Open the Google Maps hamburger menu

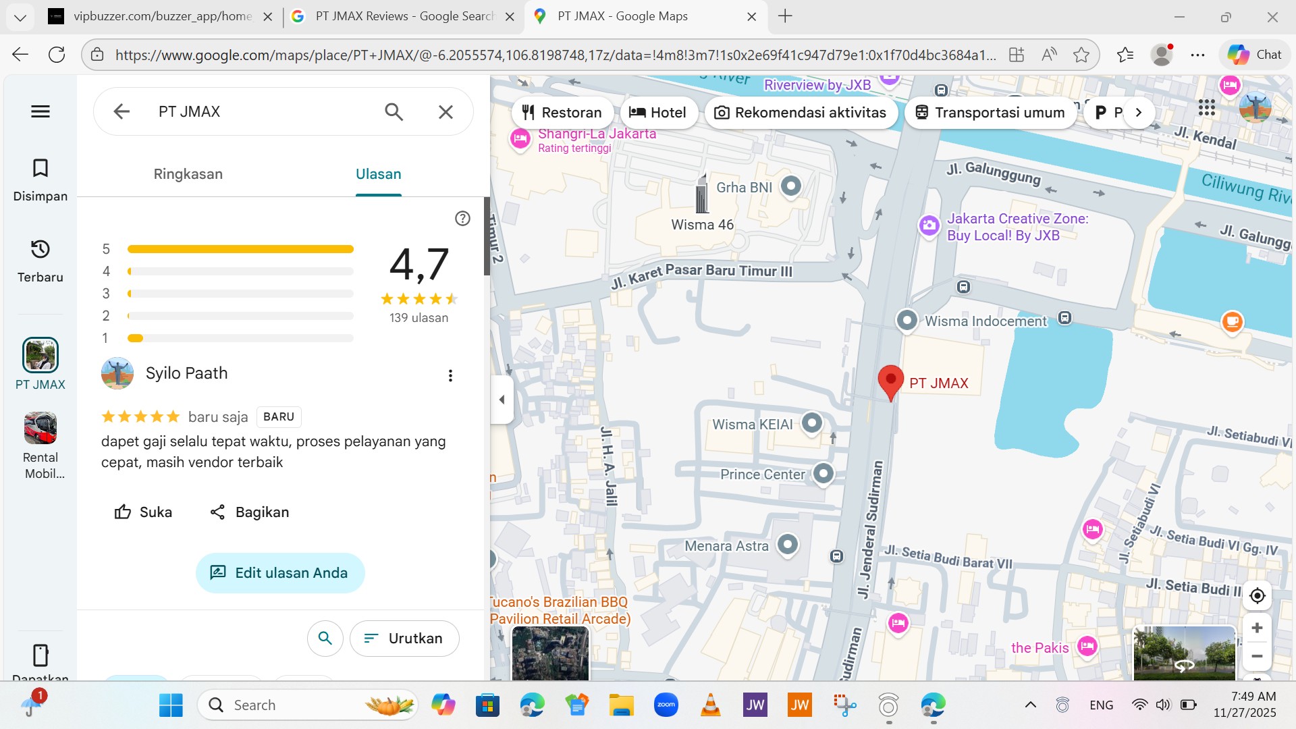(x=40, y=111)
